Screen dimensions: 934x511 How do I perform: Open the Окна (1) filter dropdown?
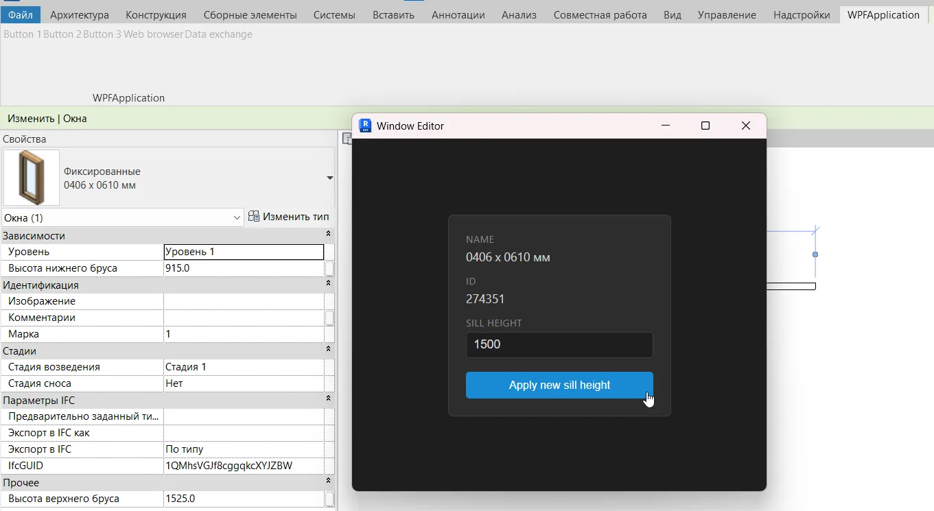[x=123, y=217]
